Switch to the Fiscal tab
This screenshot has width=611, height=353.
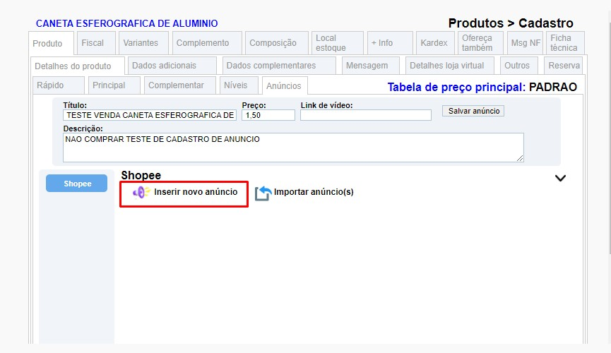[96, 43]
